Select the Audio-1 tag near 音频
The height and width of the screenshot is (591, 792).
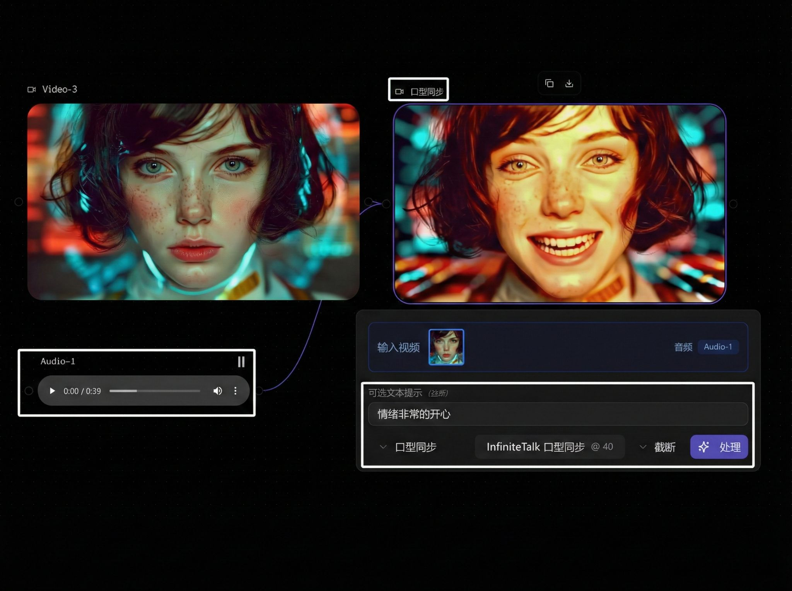[x=719, y=347]
